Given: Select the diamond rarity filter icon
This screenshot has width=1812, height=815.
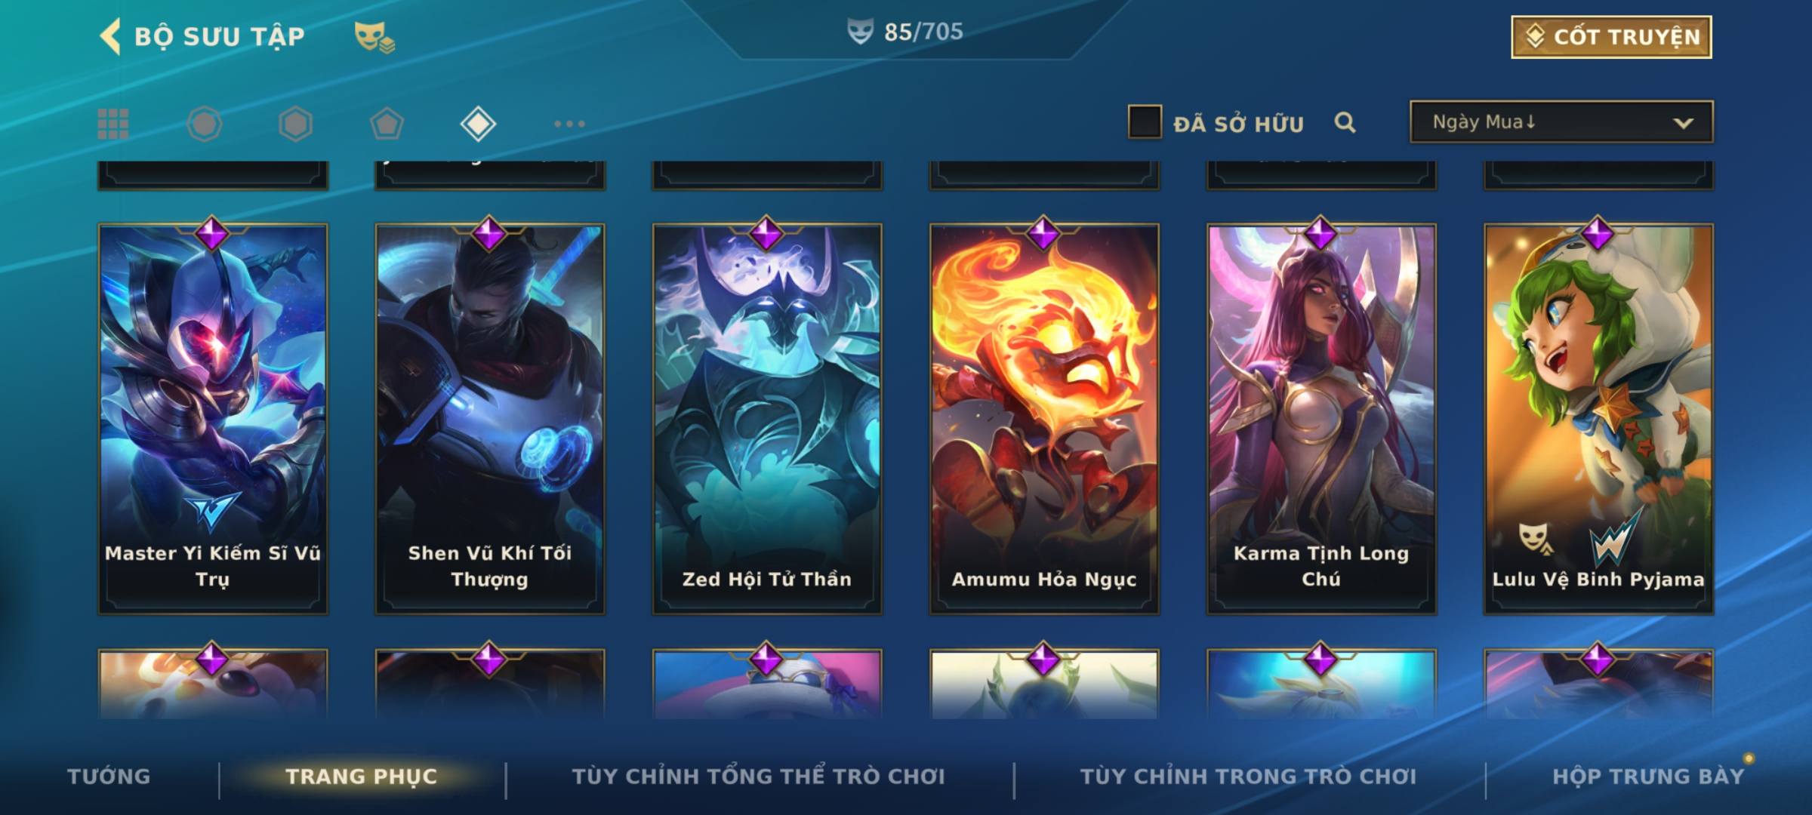Looking at the screenshot, I should [478, 124].
